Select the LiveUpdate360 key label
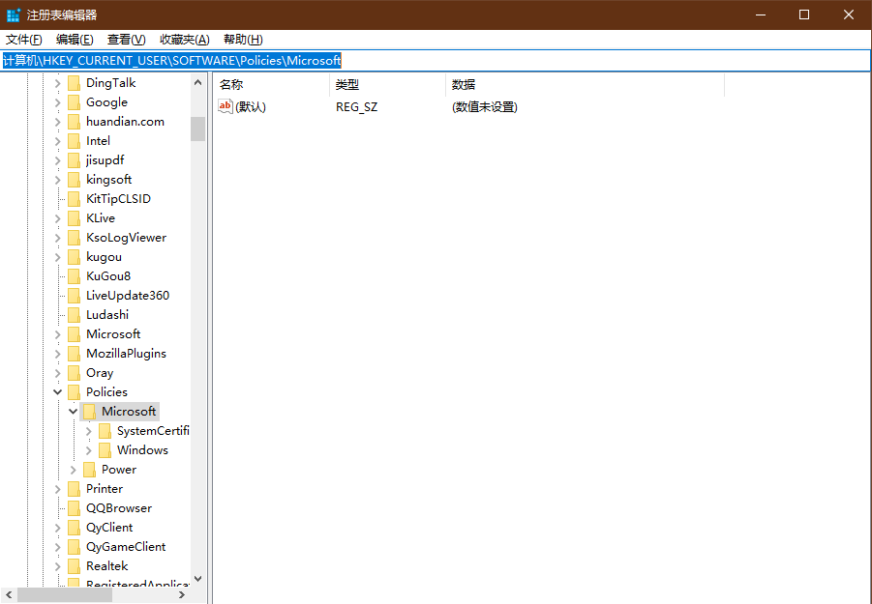Screen dimensions: 872x604 (x=128, y=296)
